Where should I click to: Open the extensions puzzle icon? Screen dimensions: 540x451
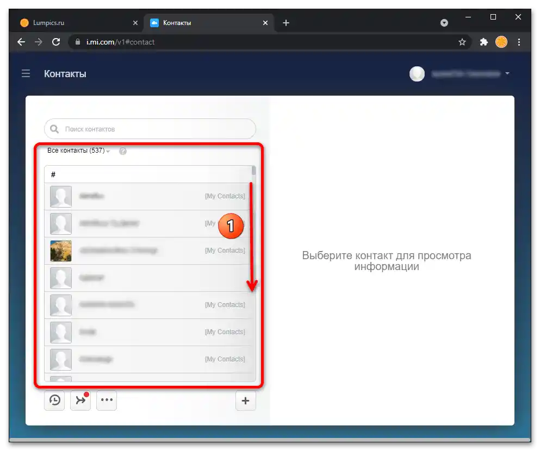[x=483, y=42]
